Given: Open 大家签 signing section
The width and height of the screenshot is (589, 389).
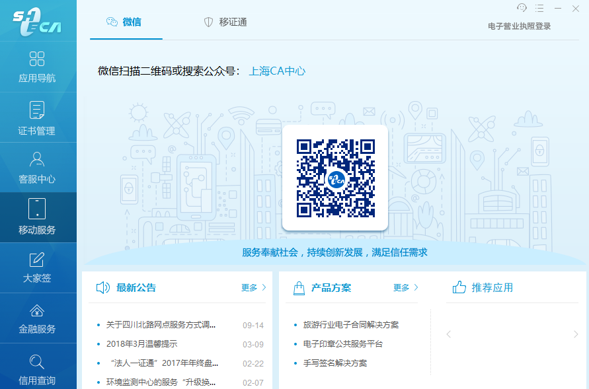Looking at the screenshot, I should coord(38,267).
